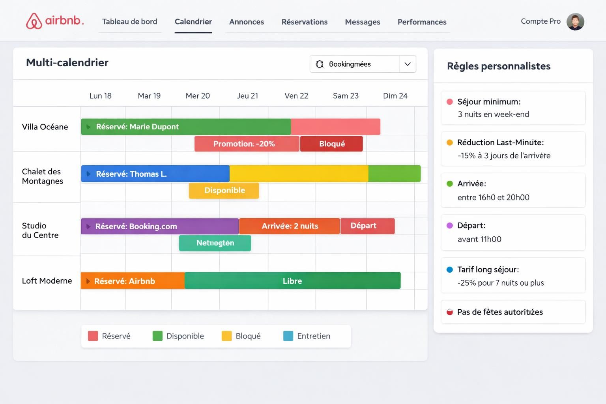Image resolution: width=606 pixels, height=404 pixels.
Task: Click the red Bloqué block
Action: [331, 144]
